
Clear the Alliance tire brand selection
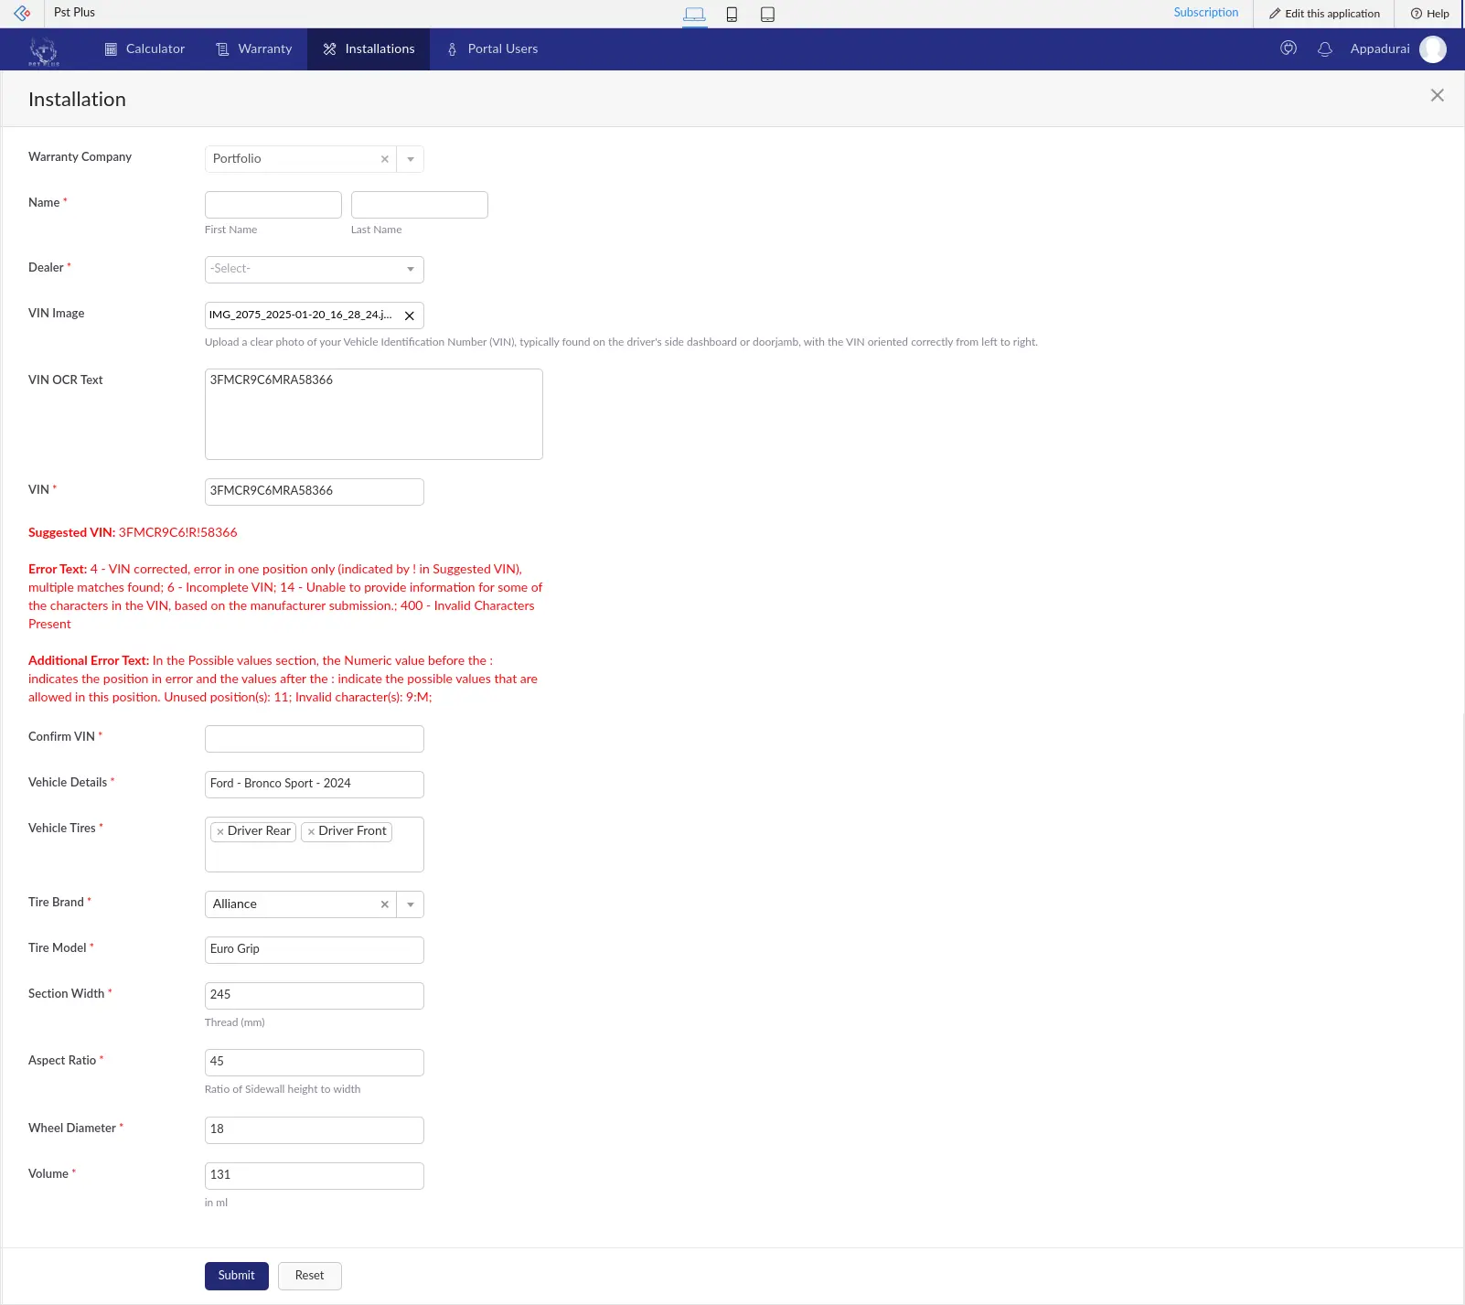click(x=385, y=904)
